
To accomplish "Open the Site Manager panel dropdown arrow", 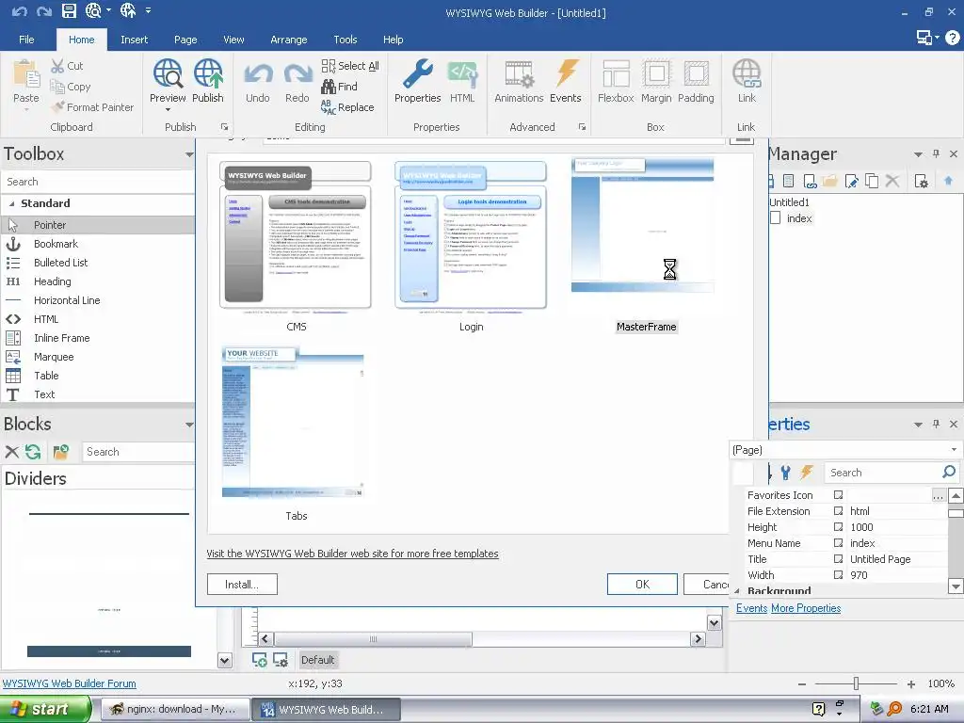I will click(x=918, y=154).
